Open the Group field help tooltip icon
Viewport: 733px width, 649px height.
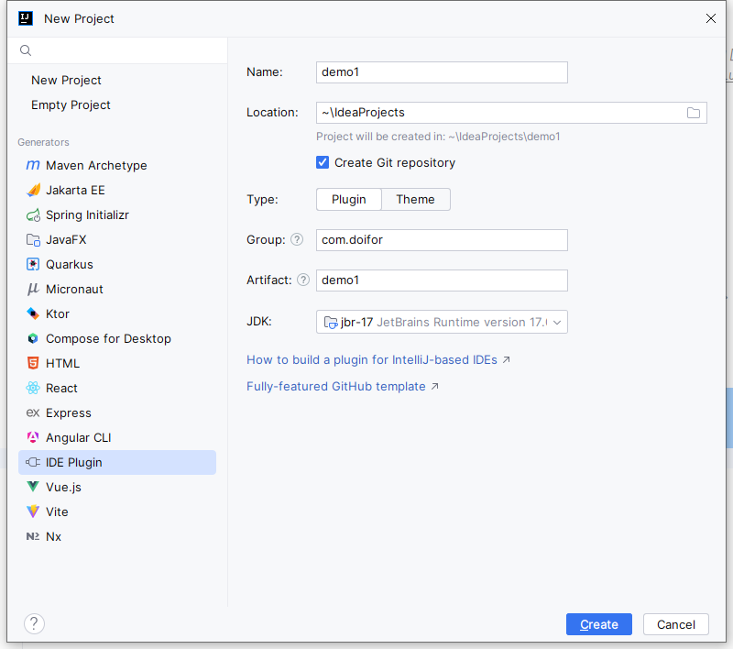coord(297,239)
